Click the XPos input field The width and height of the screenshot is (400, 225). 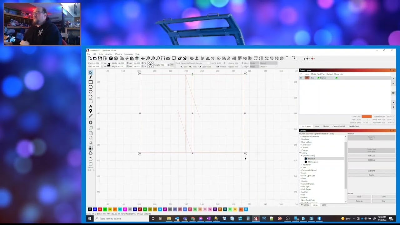pyautogui.click(x=96, y=63)
